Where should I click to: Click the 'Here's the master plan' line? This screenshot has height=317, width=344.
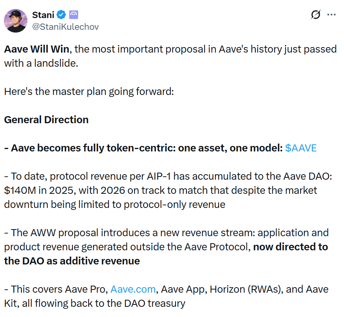tap(89, 91)
